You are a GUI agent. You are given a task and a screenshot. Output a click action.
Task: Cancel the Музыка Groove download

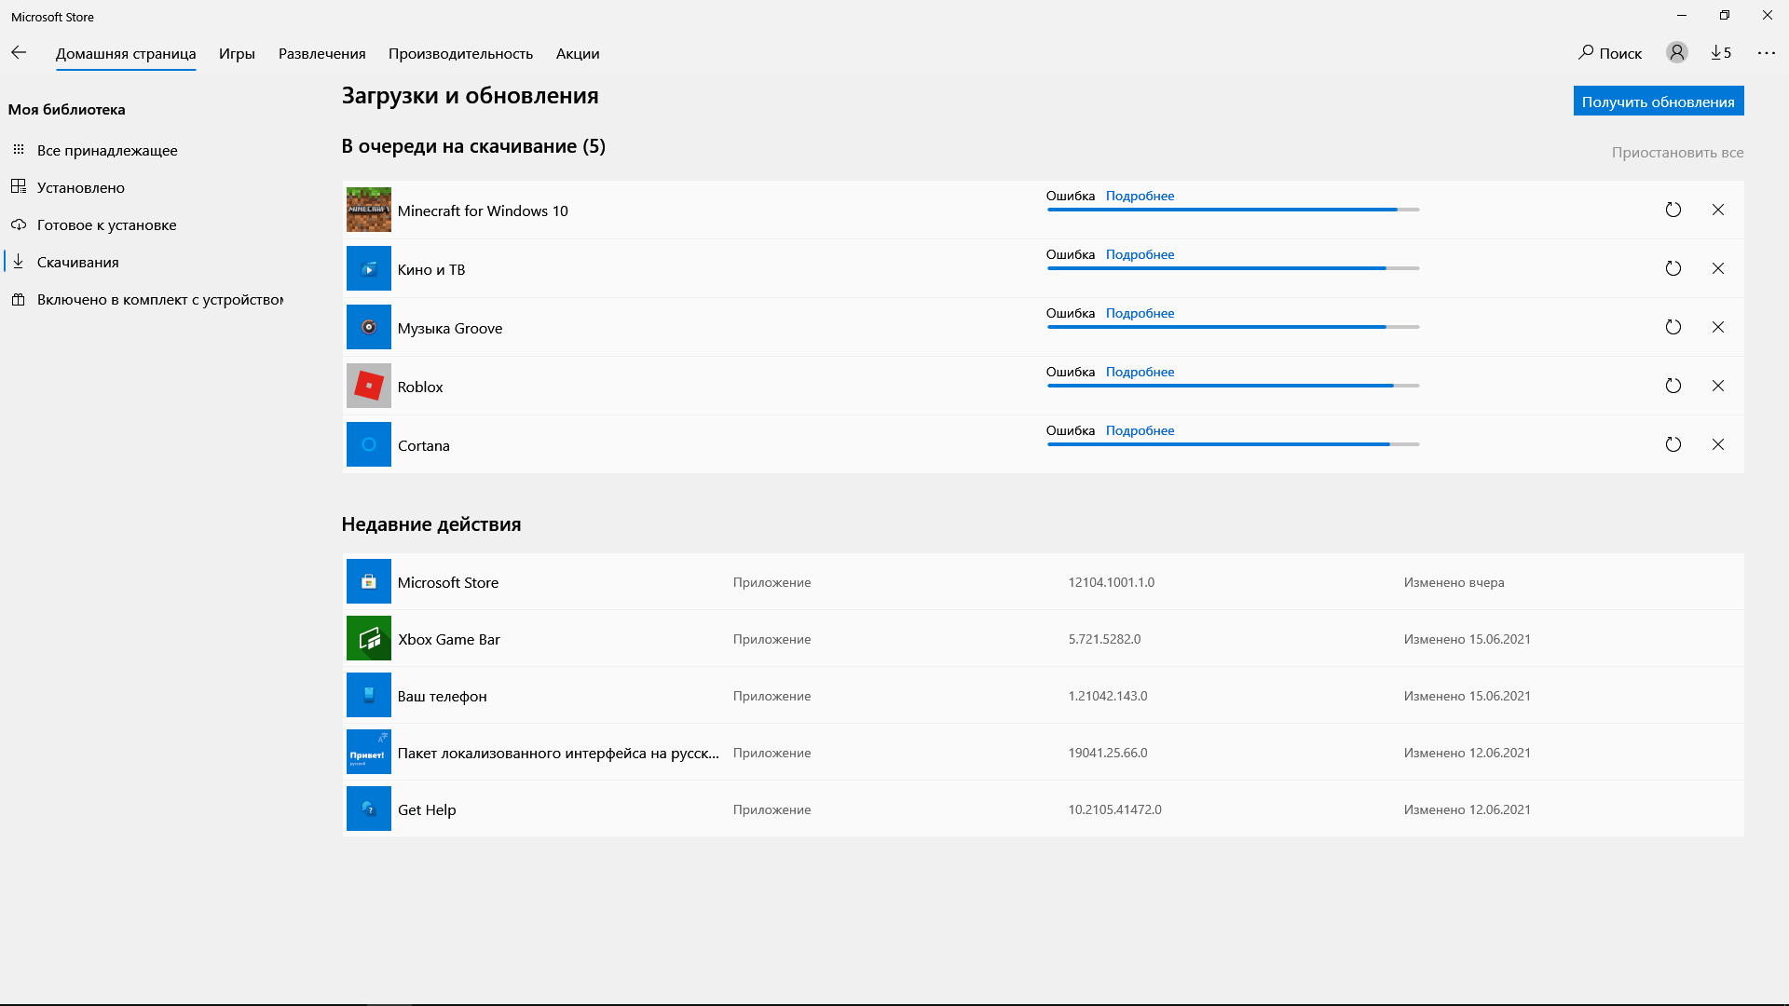click(1717, 327)
